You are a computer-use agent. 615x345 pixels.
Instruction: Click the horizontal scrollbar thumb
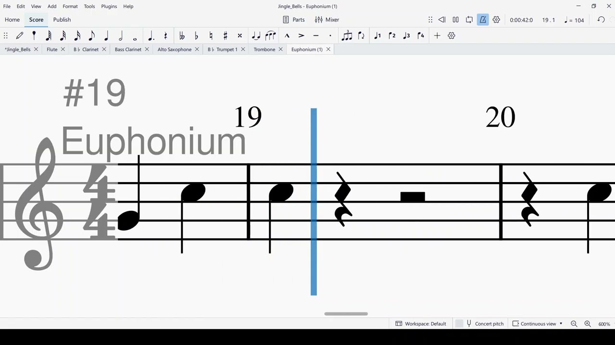(346, 314)
